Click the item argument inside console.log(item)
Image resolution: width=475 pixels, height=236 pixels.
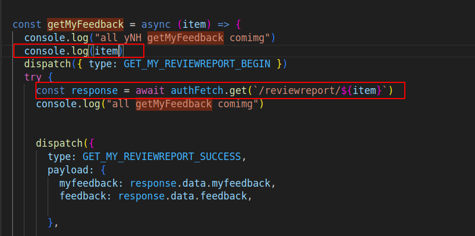(106, 51)
